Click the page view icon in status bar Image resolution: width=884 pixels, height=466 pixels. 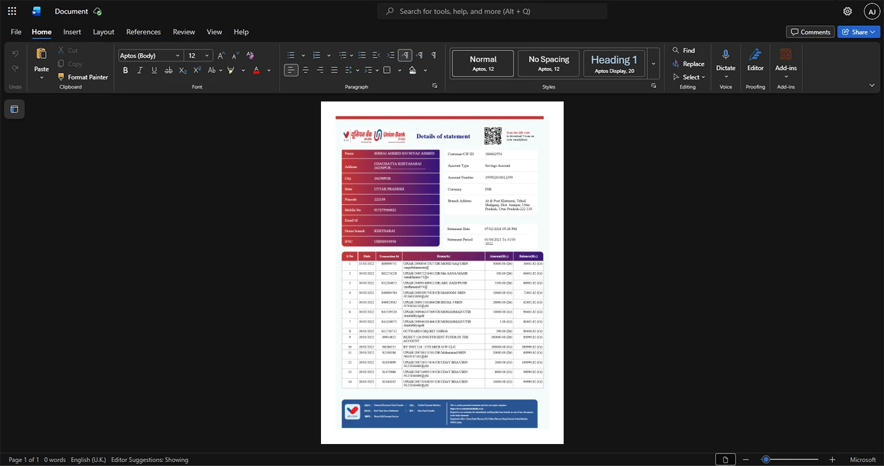pos(725,460)
